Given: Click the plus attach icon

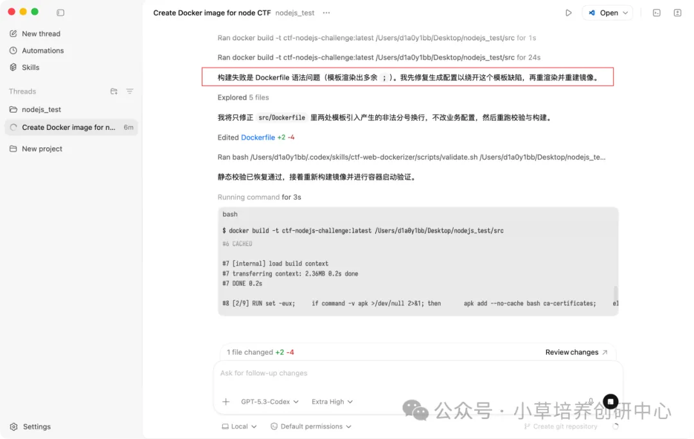Looking at the screenshot, I should (x=226, y=402).
